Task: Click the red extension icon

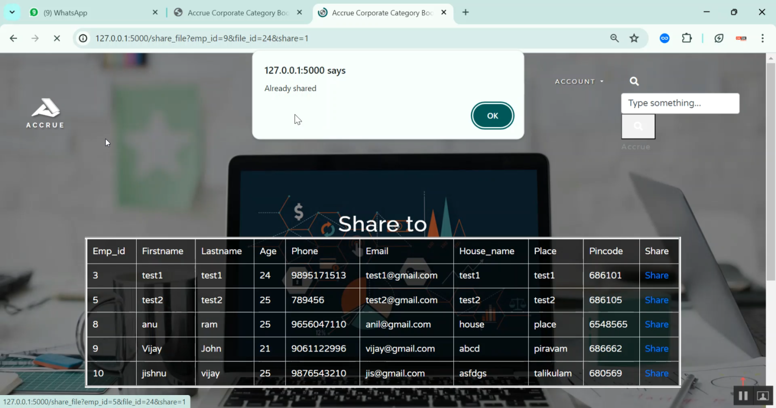Action: coord(741,38)
